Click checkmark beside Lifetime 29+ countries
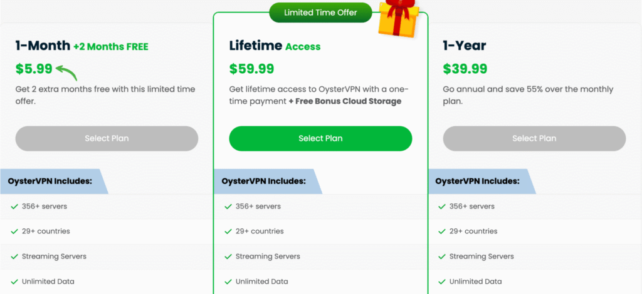642x294 pixels. 227,231
